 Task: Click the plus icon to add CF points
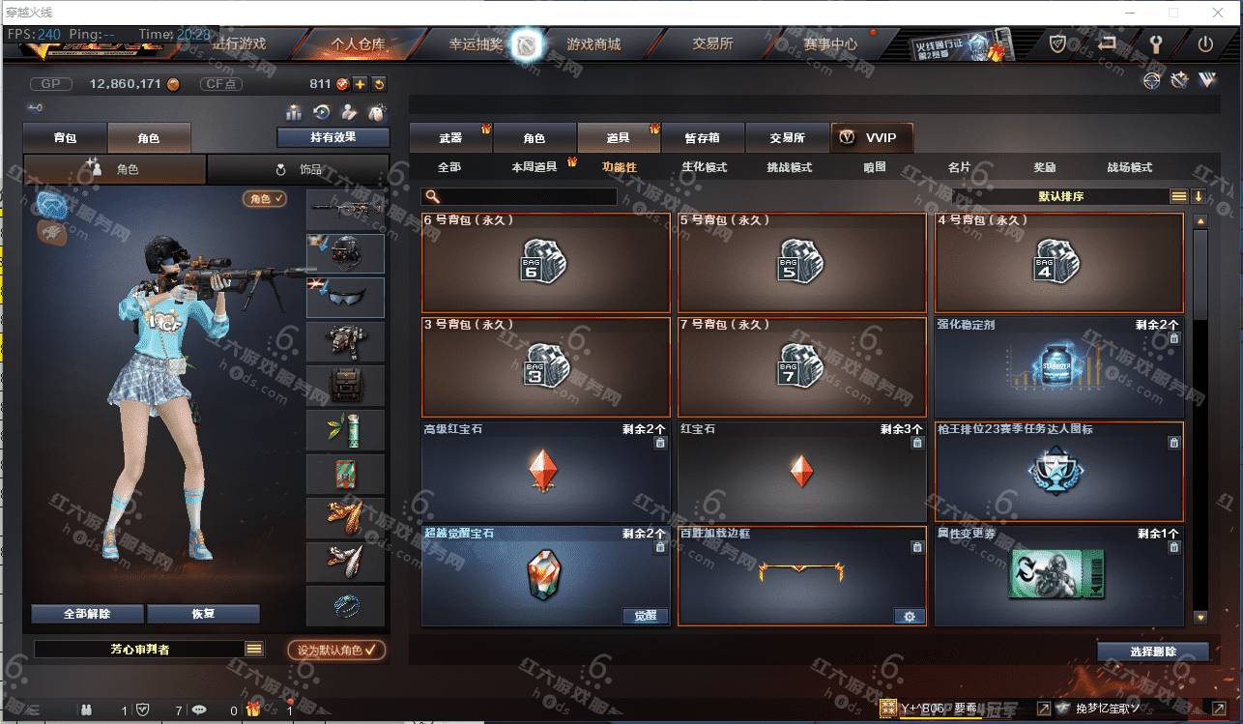tap(360, 84)
